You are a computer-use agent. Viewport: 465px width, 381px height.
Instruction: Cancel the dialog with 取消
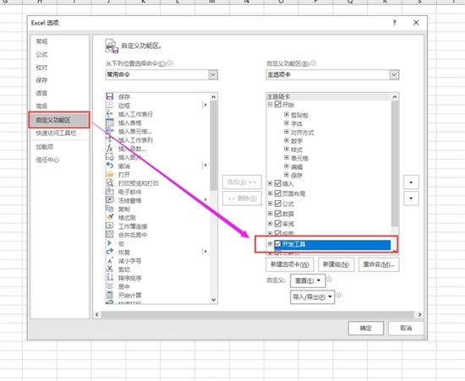pyautogui.click(x=406, y=328)
